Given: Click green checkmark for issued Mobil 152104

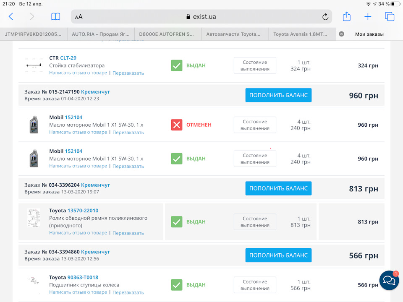Looking at the screenshot, I should (177, 159).
